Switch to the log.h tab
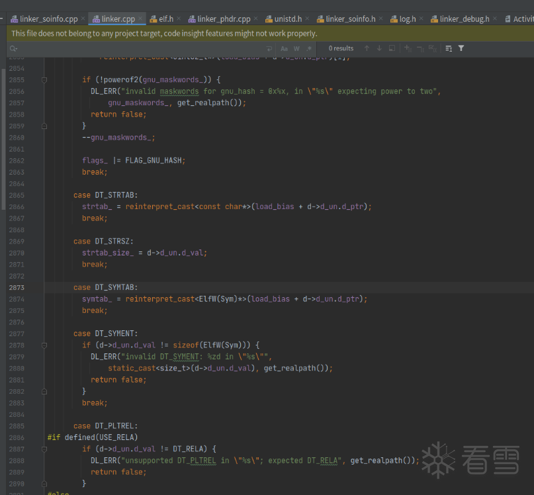Viewport: 534px width, 495px height. tap(407, 19)
